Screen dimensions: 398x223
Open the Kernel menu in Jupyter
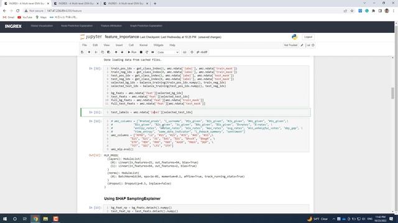pos(144,45)
